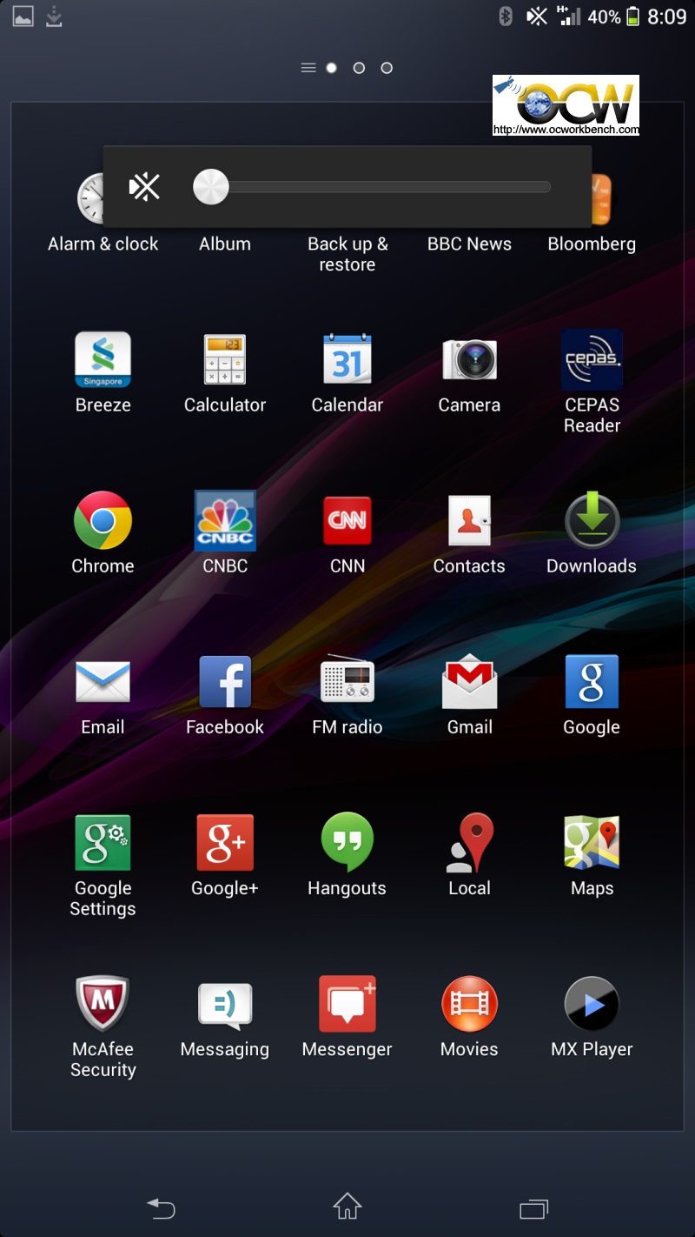Tap the download notification icon
Image resolution: width=695 pixels, height=1237 pixels.
54,17
